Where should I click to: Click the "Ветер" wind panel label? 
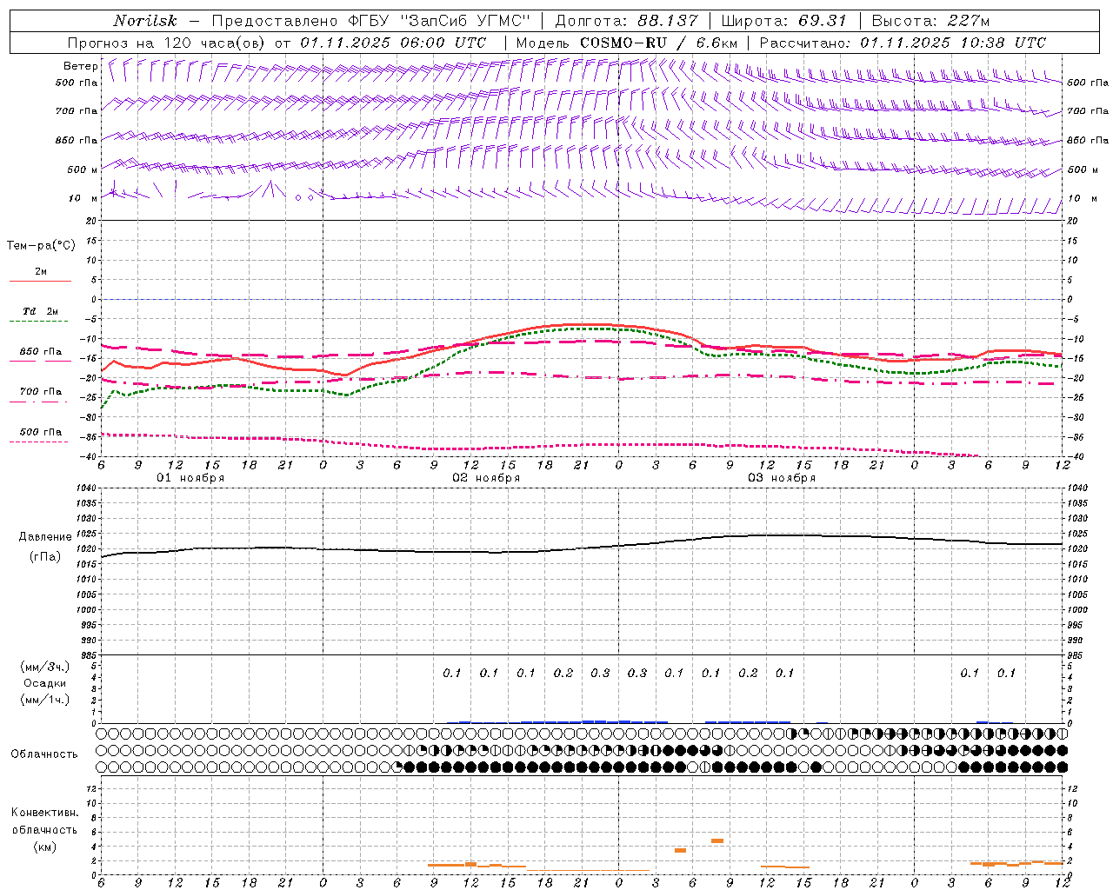tap(81, 66)
